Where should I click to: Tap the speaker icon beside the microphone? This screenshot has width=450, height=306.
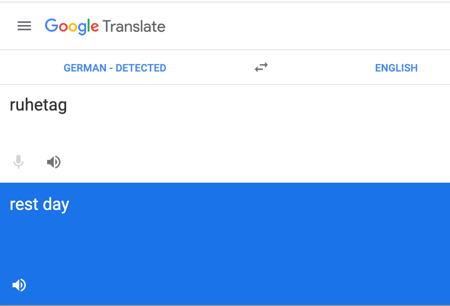point(54,162)
